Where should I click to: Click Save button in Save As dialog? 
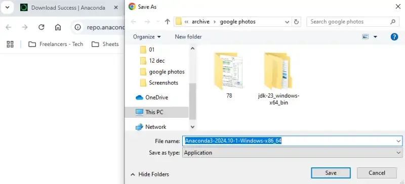tap(331, 173)
